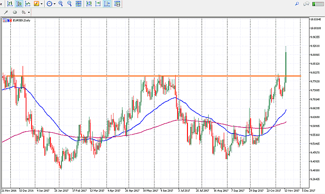Click the blue search magnifier at top right
The width and height of the screenshot is (325, 194).
pos(297,4)
